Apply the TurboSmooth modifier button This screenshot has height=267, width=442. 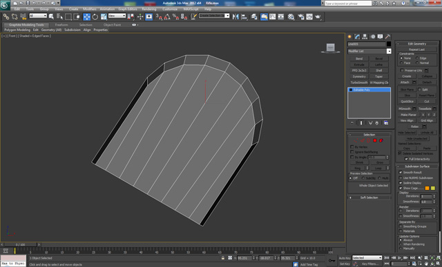(x=359, y=83)
